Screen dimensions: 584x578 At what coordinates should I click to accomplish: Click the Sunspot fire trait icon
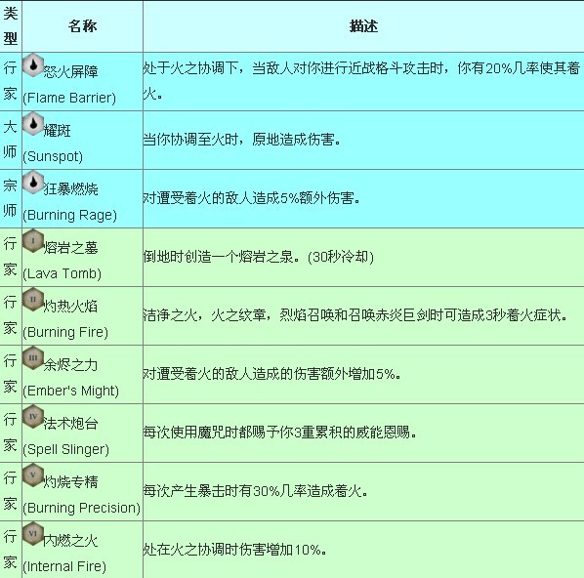point(33,124)
